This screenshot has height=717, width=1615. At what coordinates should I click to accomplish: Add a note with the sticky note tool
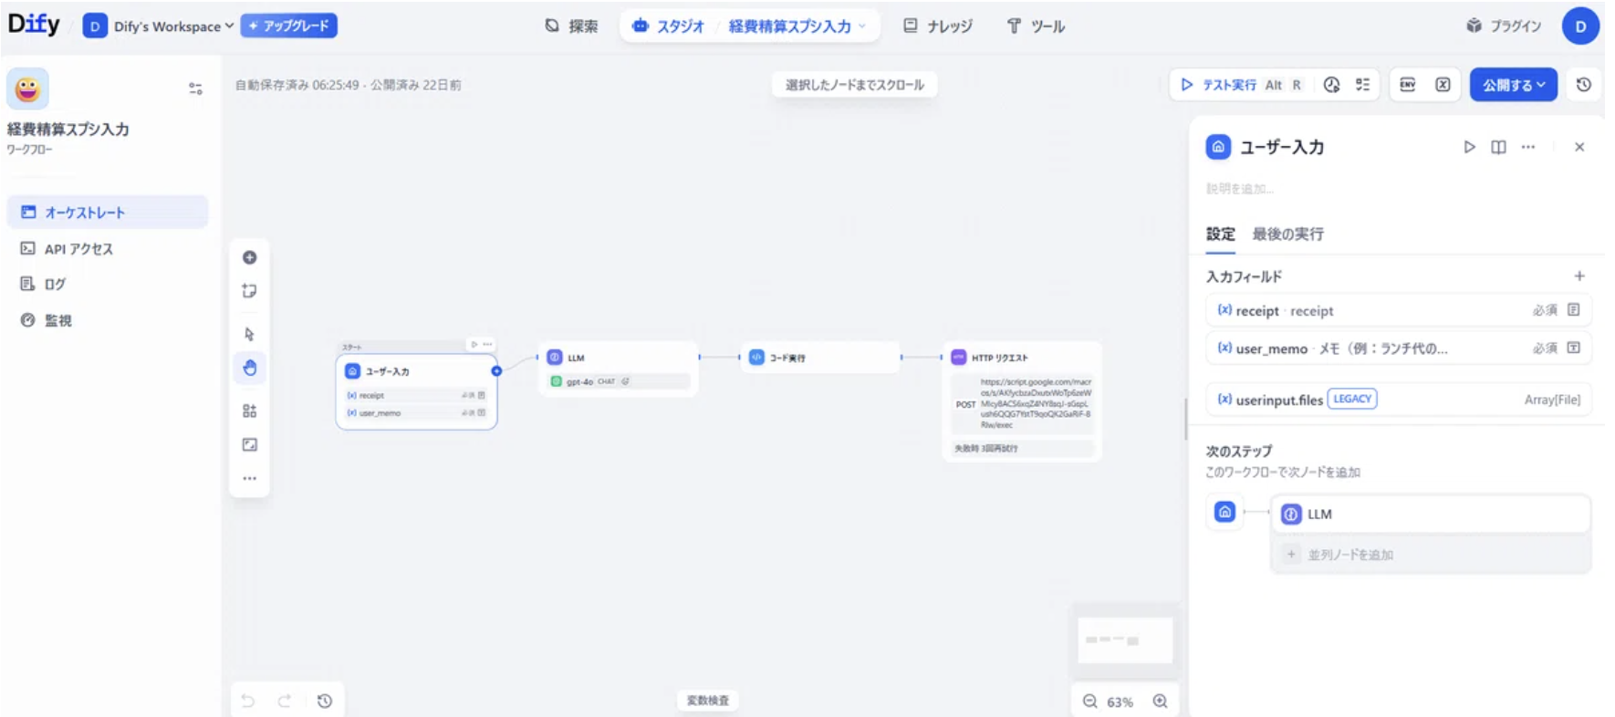coord(249,291)
